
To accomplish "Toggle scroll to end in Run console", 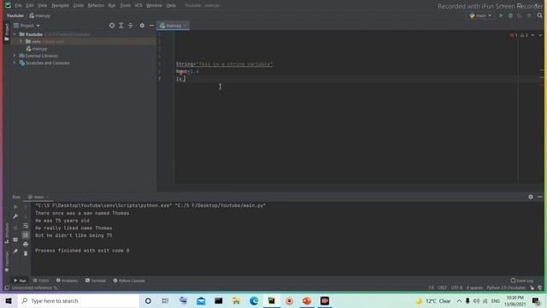I will pyautogui.click(x=26, y=235).
